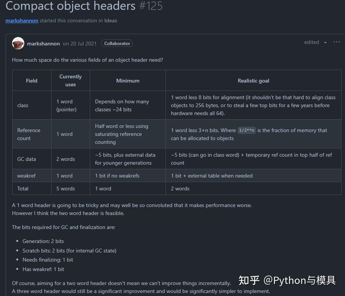
Task: Click the "Collaborator" badge
Action: coord(117,43)
